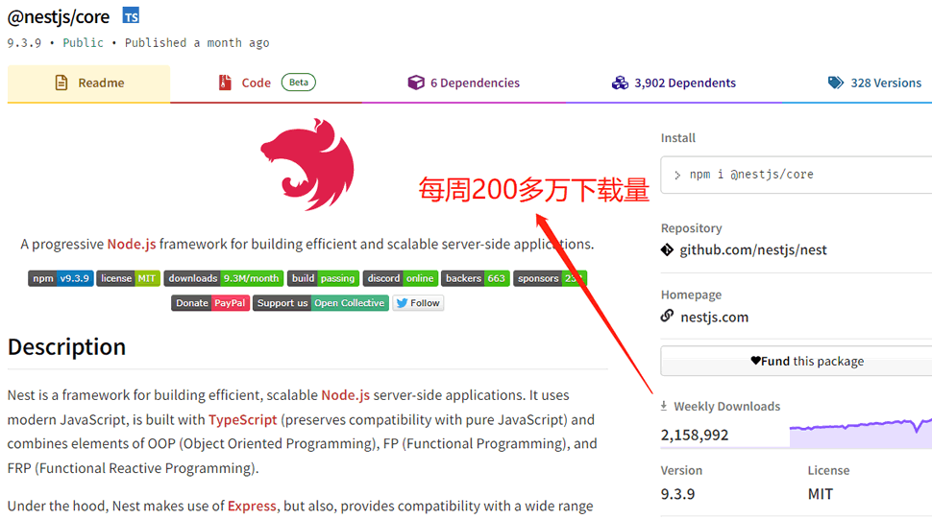This screenshot has height=519, width=932.
Task: Click the build passing badge
Action: pos(324,278)
